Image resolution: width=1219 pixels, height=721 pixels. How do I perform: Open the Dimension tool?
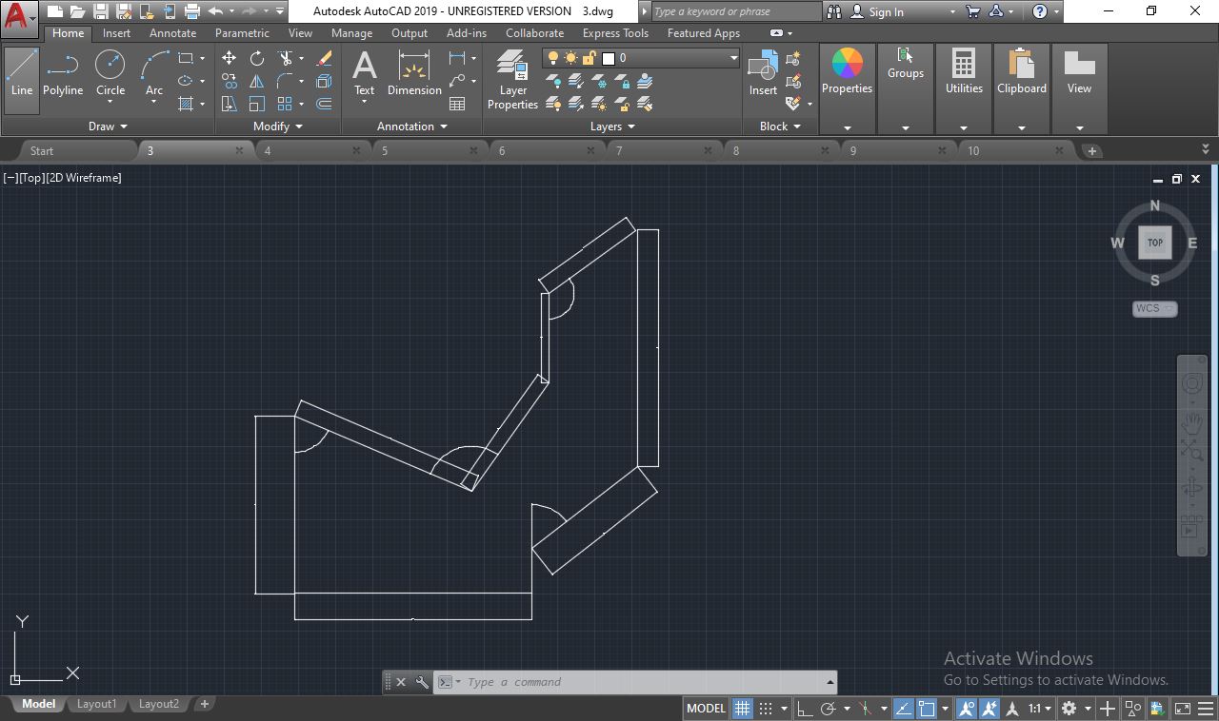click(414, 76)
